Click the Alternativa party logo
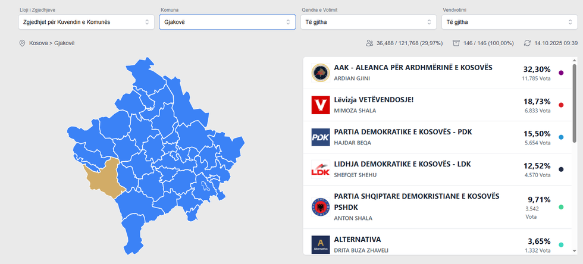Image resolution: width=583 pixels, height=264 pixels. 321,244
